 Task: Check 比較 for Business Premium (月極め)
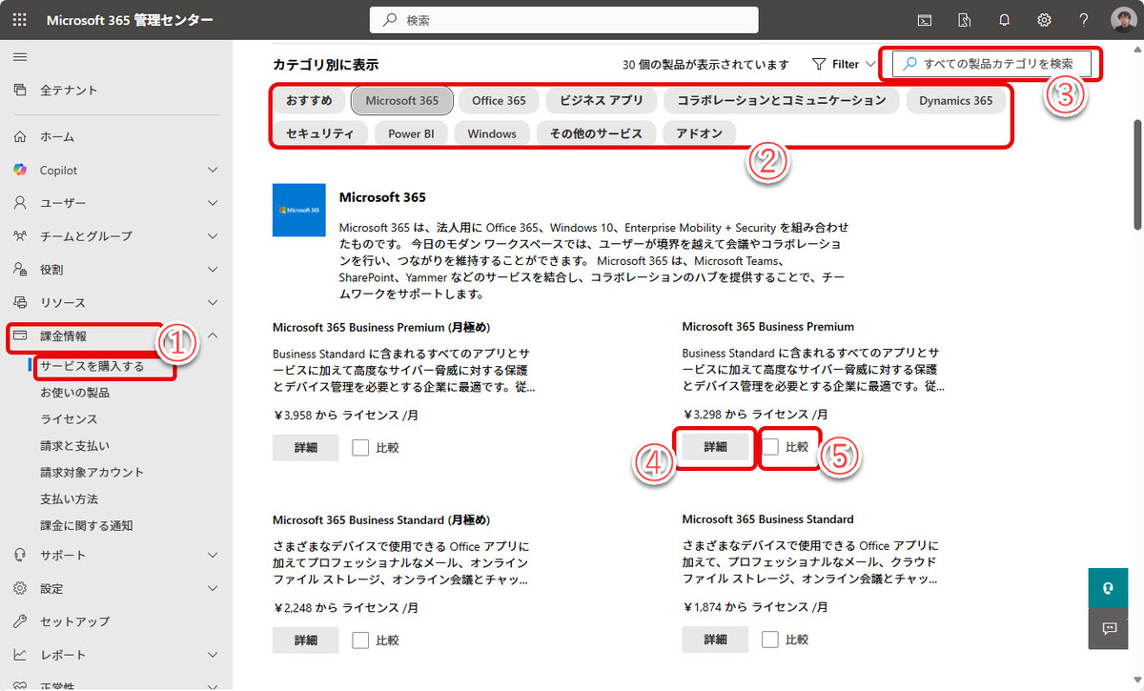click(x=360, y=447)
